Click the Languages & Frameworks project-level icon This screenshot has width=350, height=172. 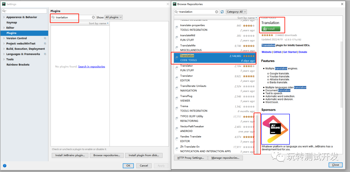pyautogui.click(x=45, y=54)
